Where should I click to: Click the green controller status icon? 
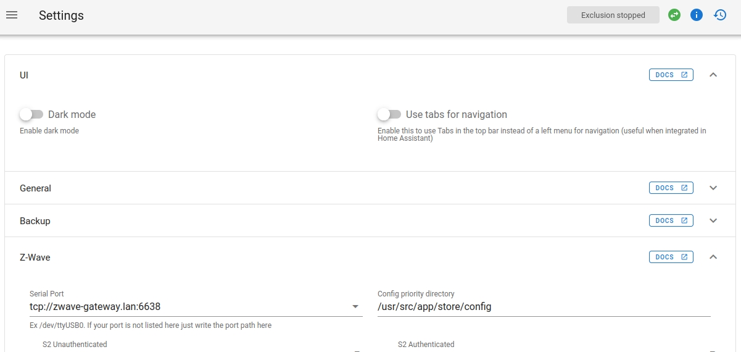coord(674,15)
